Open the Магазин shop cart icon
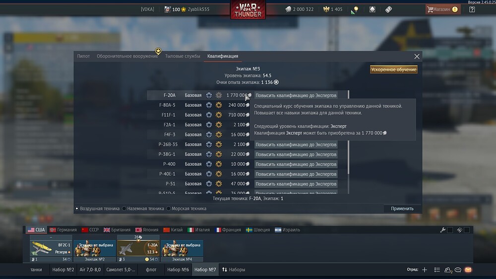The image size is (496, 279). point(430,9)
